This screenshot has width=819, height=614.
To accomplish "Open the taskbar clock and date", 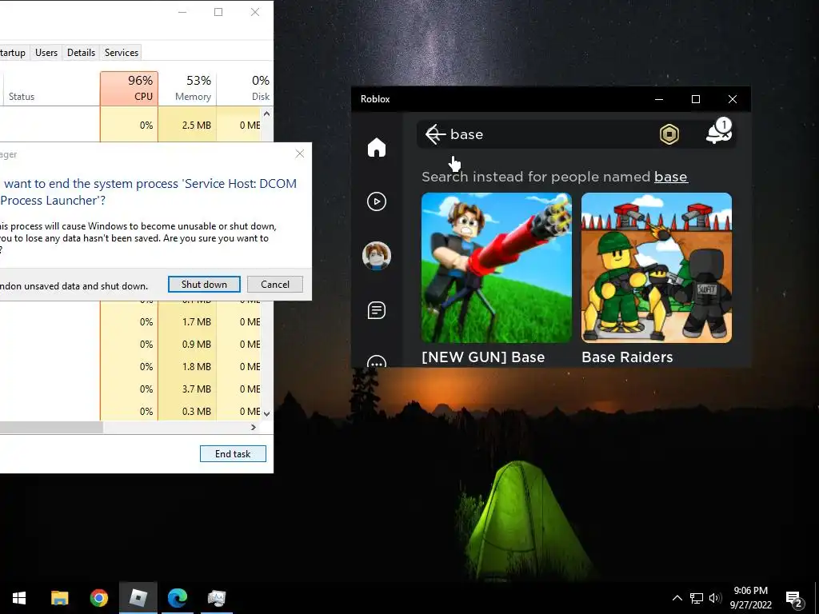I will (750, 598).
